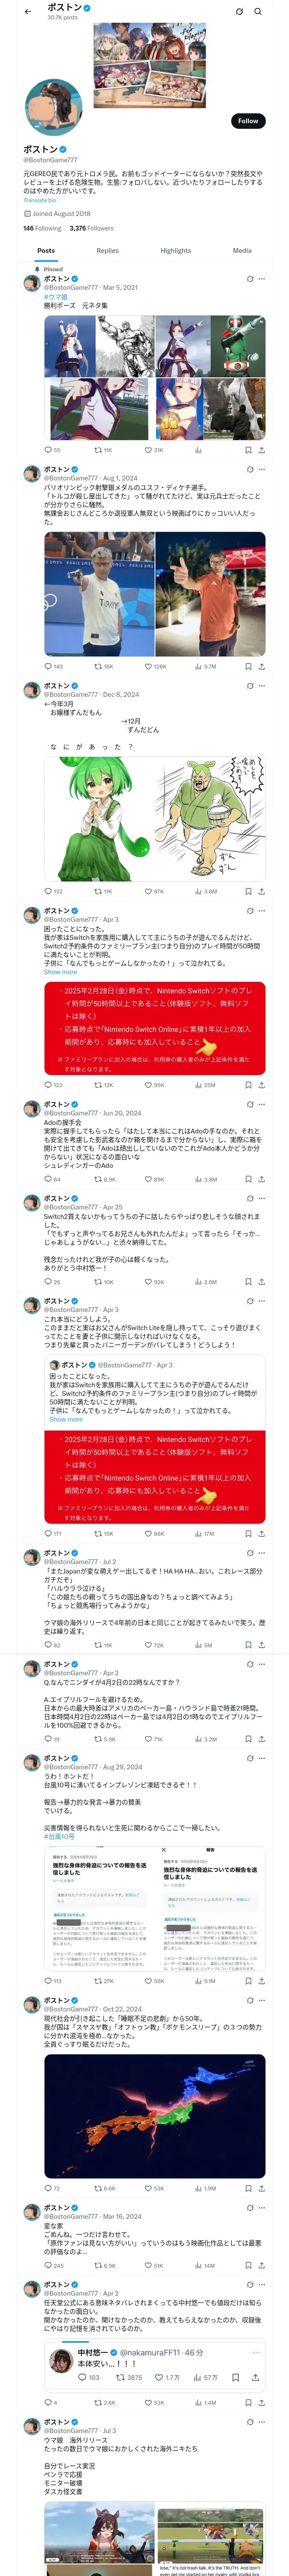
Task: Open search from the profile header
Action: (x=258, y=11)
